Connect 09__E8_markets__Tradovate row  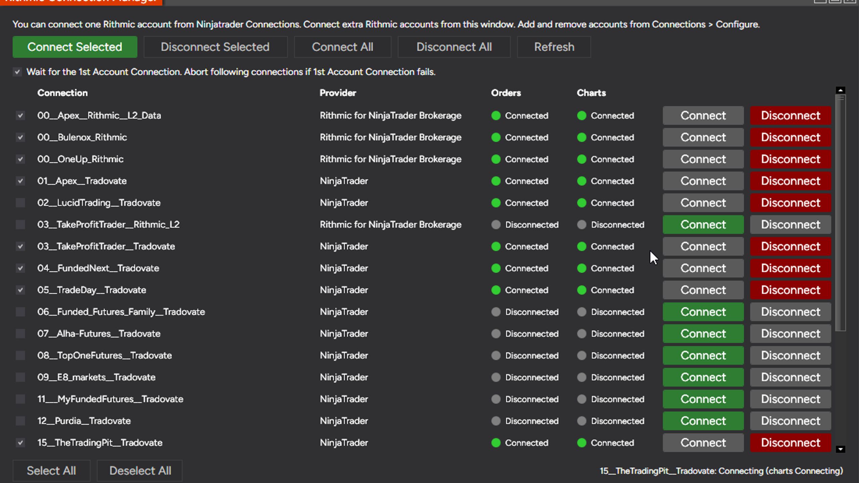[703, 377]
